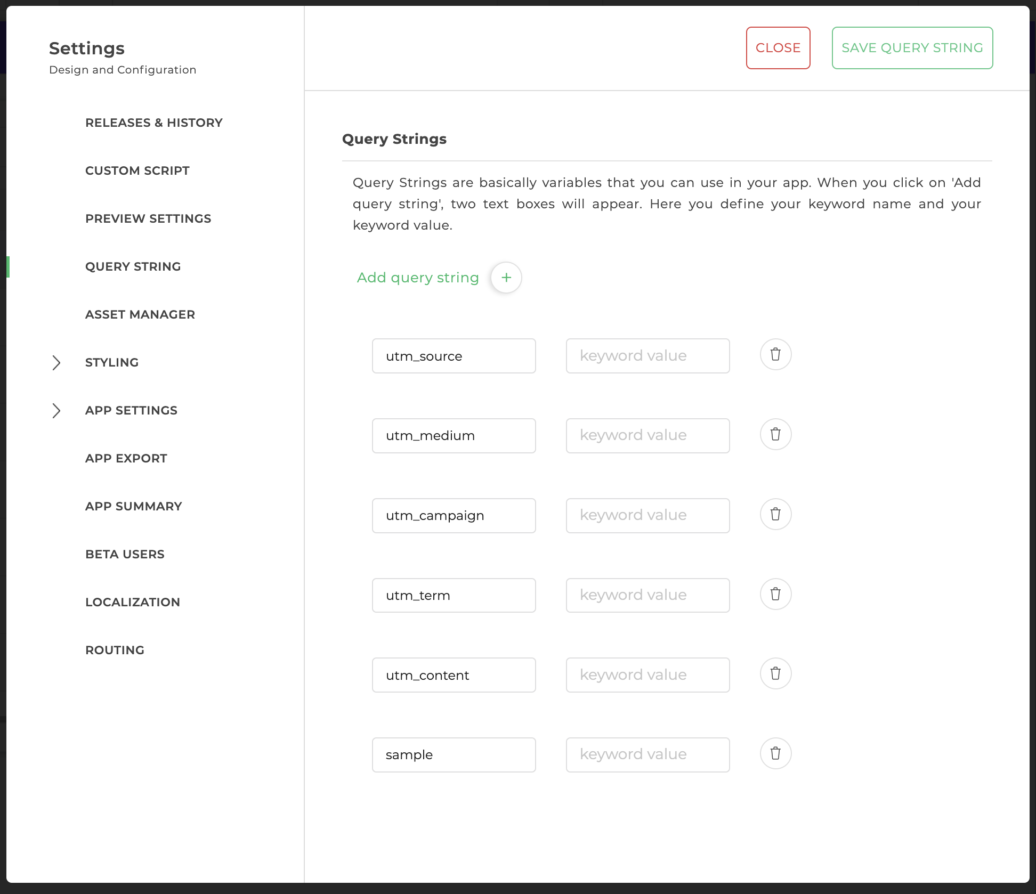Click the Add query string plus icon
Image resolution: width=1036 pixels, height=894 pixels.
(x=506, y=277)
